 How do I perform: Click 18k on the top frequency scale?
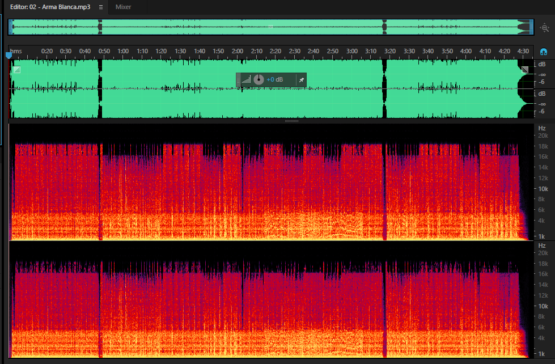543,146
